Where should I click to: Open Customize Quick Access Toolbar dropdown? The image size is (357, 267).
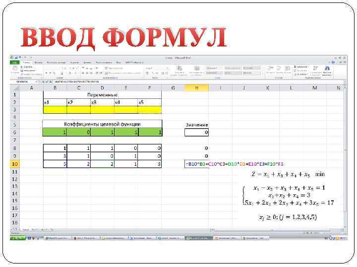coord(31,58)
